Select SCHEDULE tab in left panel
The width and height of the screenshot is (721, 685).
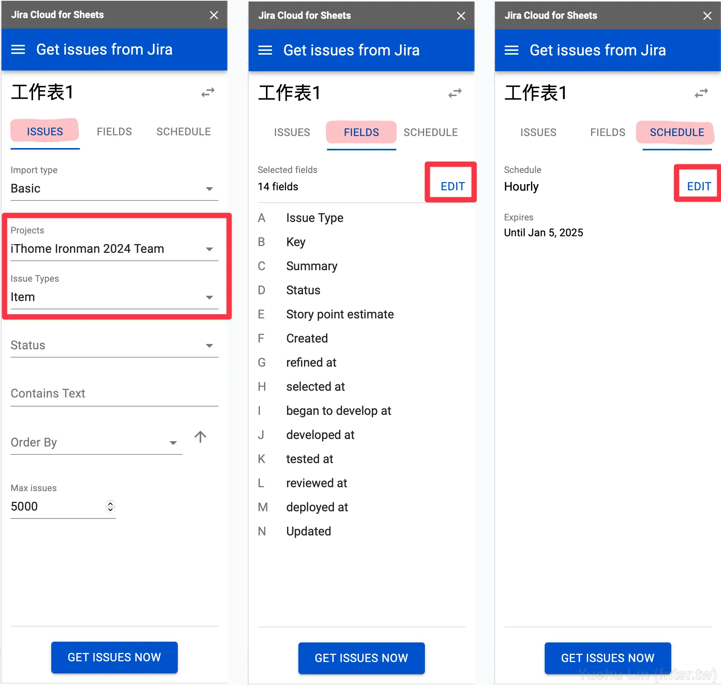pyautogui.click(x=184, y=132)
